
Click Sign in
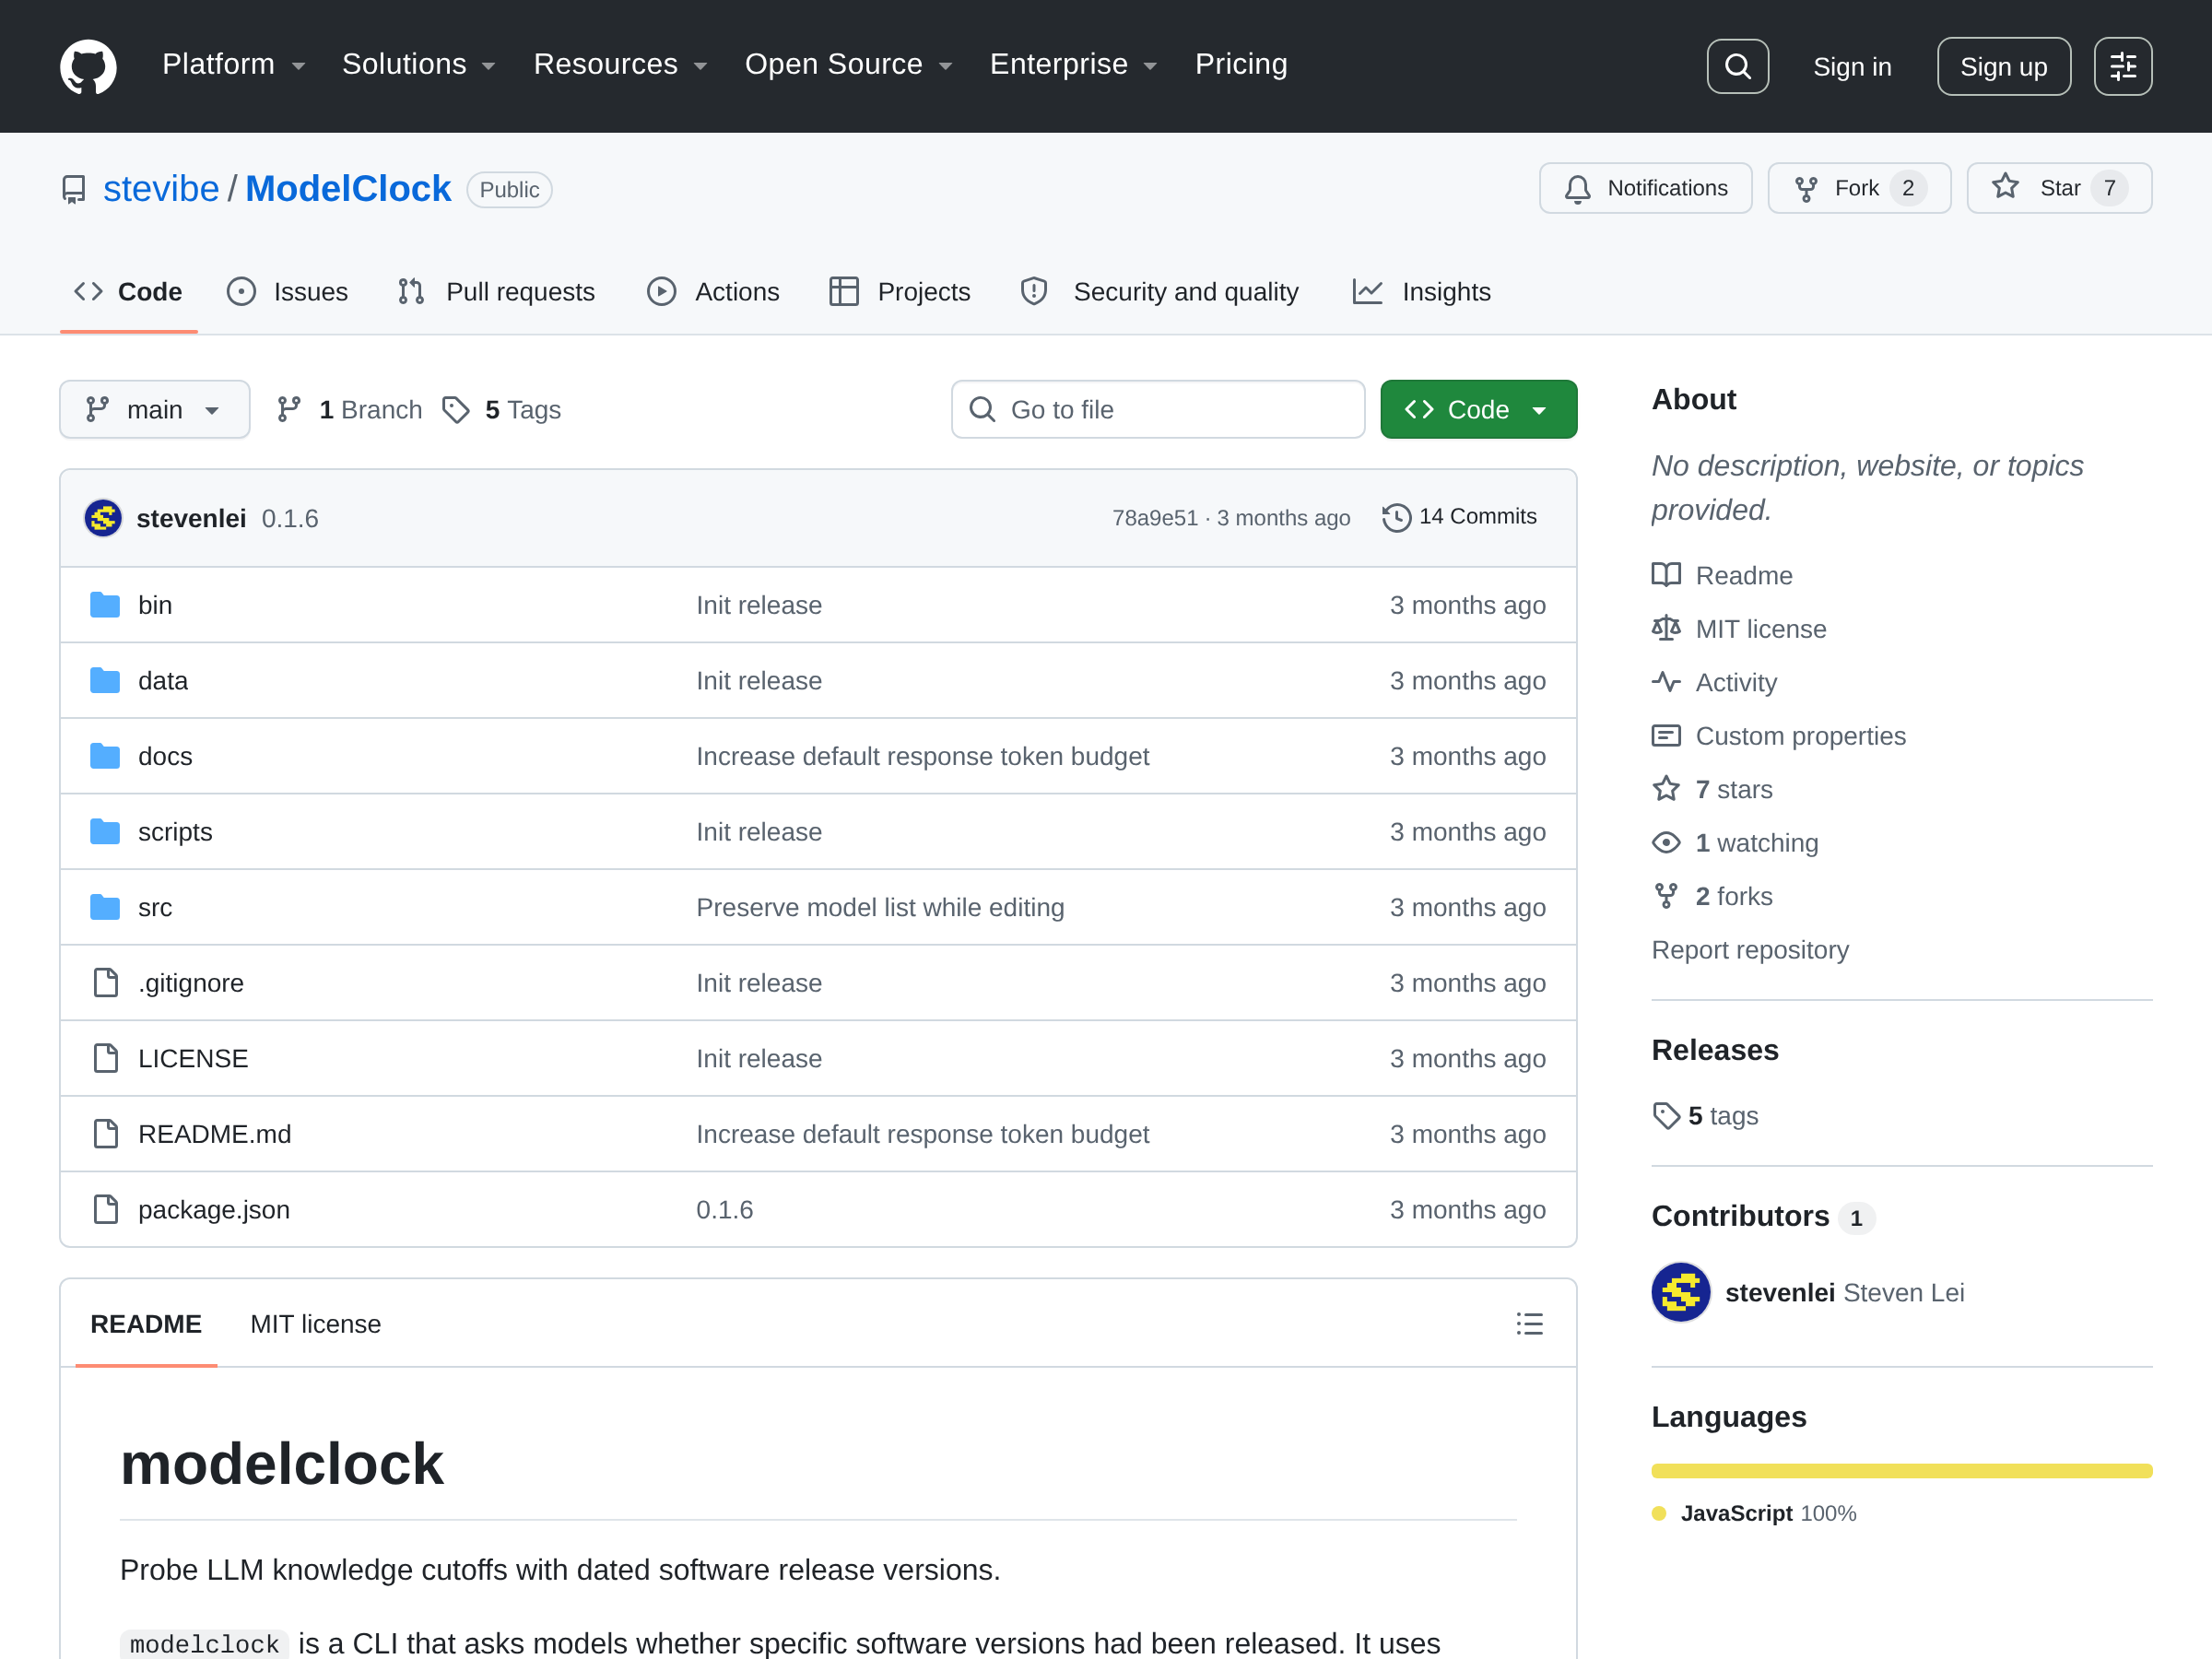[1852, 67]
